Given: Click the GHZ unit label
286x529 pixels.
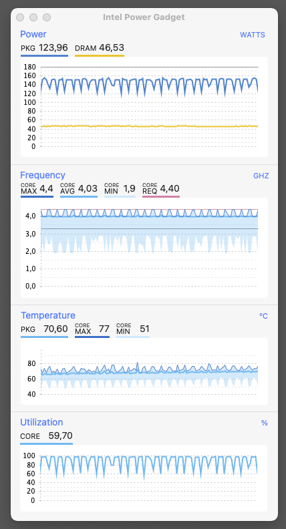Looking at the screenshot, I should click(261, 176).
